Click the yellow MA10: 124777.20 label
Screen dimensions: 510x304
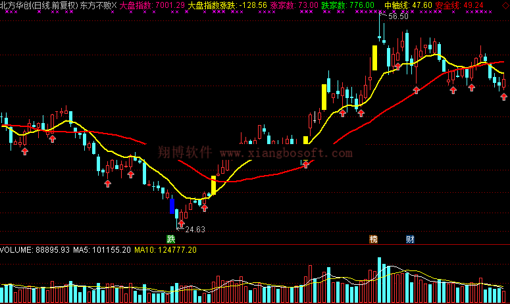[x=166, y=250]
